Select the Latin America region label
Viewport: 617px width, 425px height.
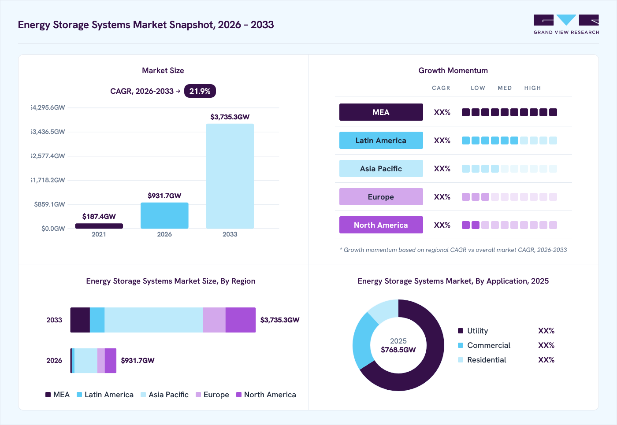pyautogui.click(x=381, y=140)
